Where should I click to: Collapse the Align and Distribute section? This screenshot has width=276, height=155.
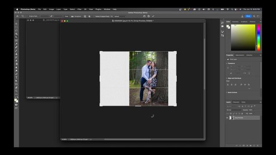(227, 78)
